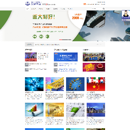The height and width of the screenshot is (130, 130).
Task: Select the red active banner slide indicator
Action: coord(61,40)
